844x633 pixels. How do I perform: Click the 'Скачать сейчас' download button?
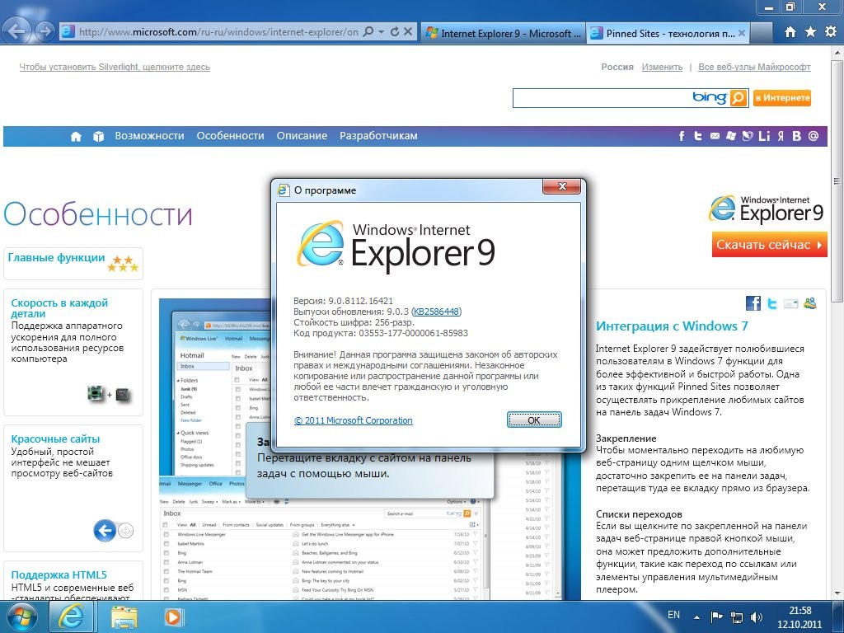click(769, 244)
